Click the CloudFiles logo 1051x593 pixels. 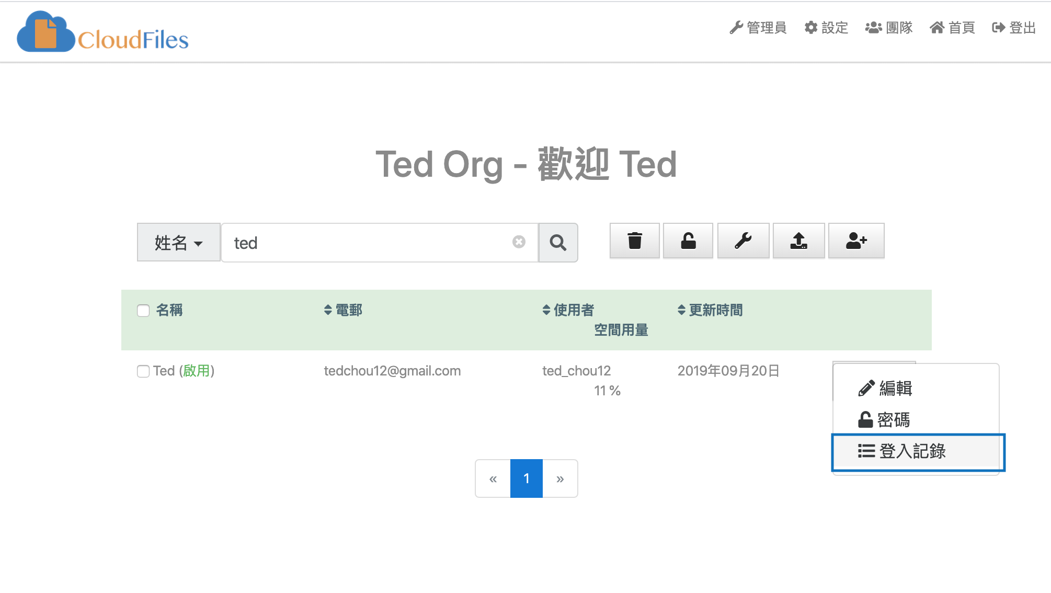tap(103, 32)
